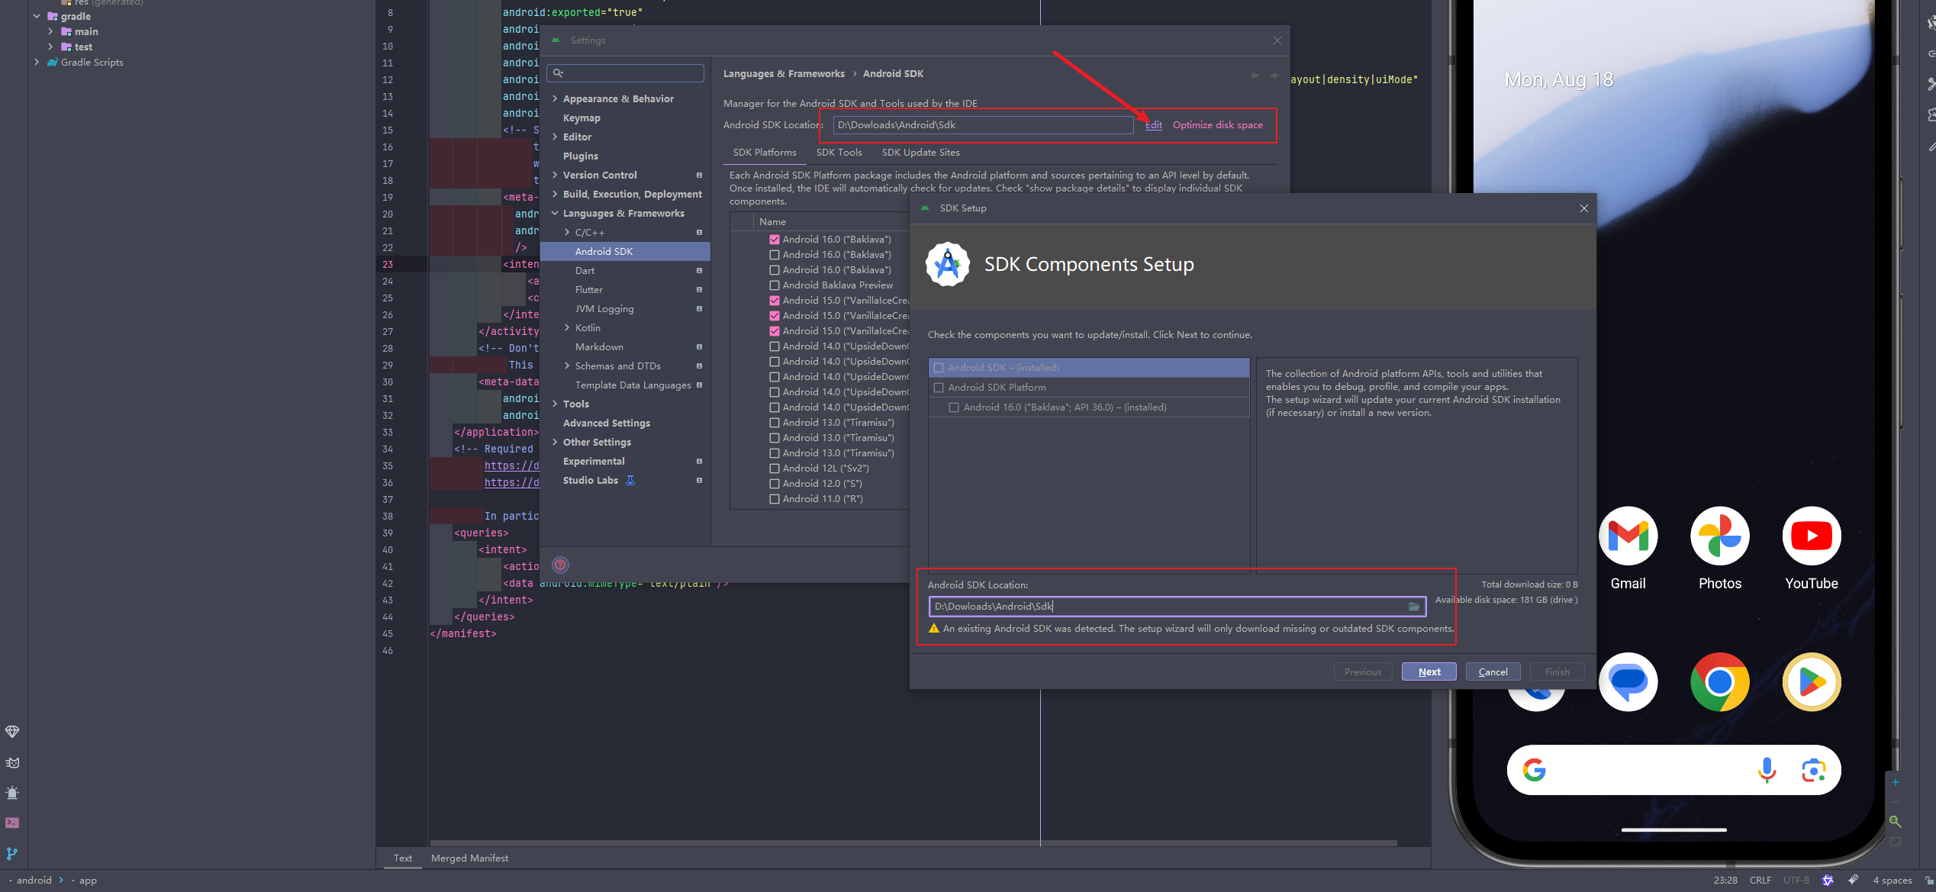Open the Git version control panel
The width and height of the screenshot is (1936, 892).
pos(12,854)
